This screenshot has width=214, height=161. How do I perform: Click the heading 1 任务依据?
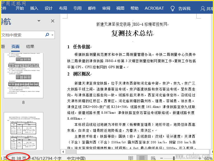[x=79, y=47]
